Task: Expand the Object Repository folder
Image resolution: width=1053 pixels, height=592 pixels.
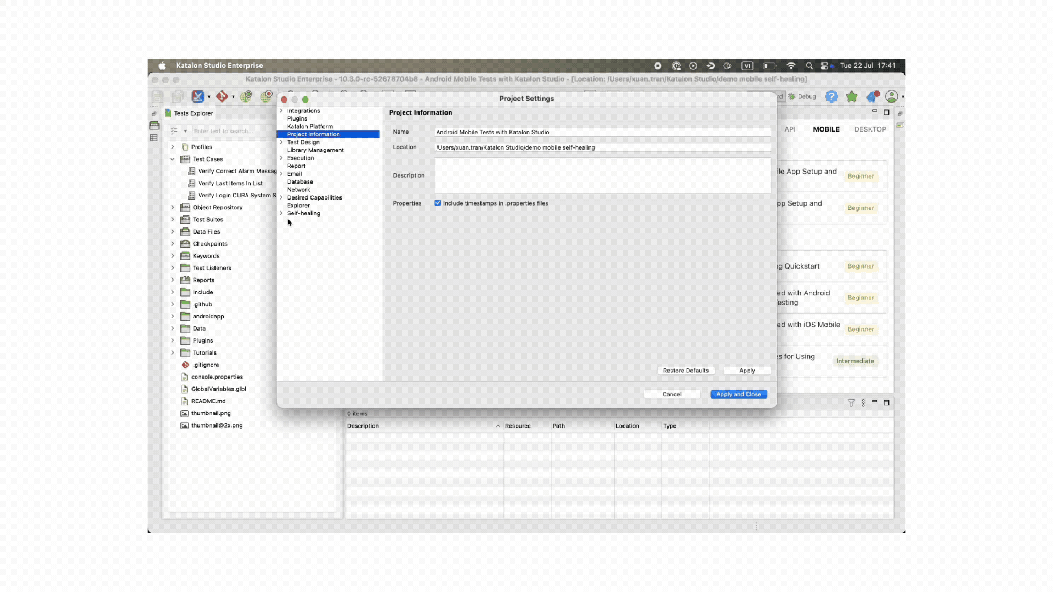Action: point(173,208)
